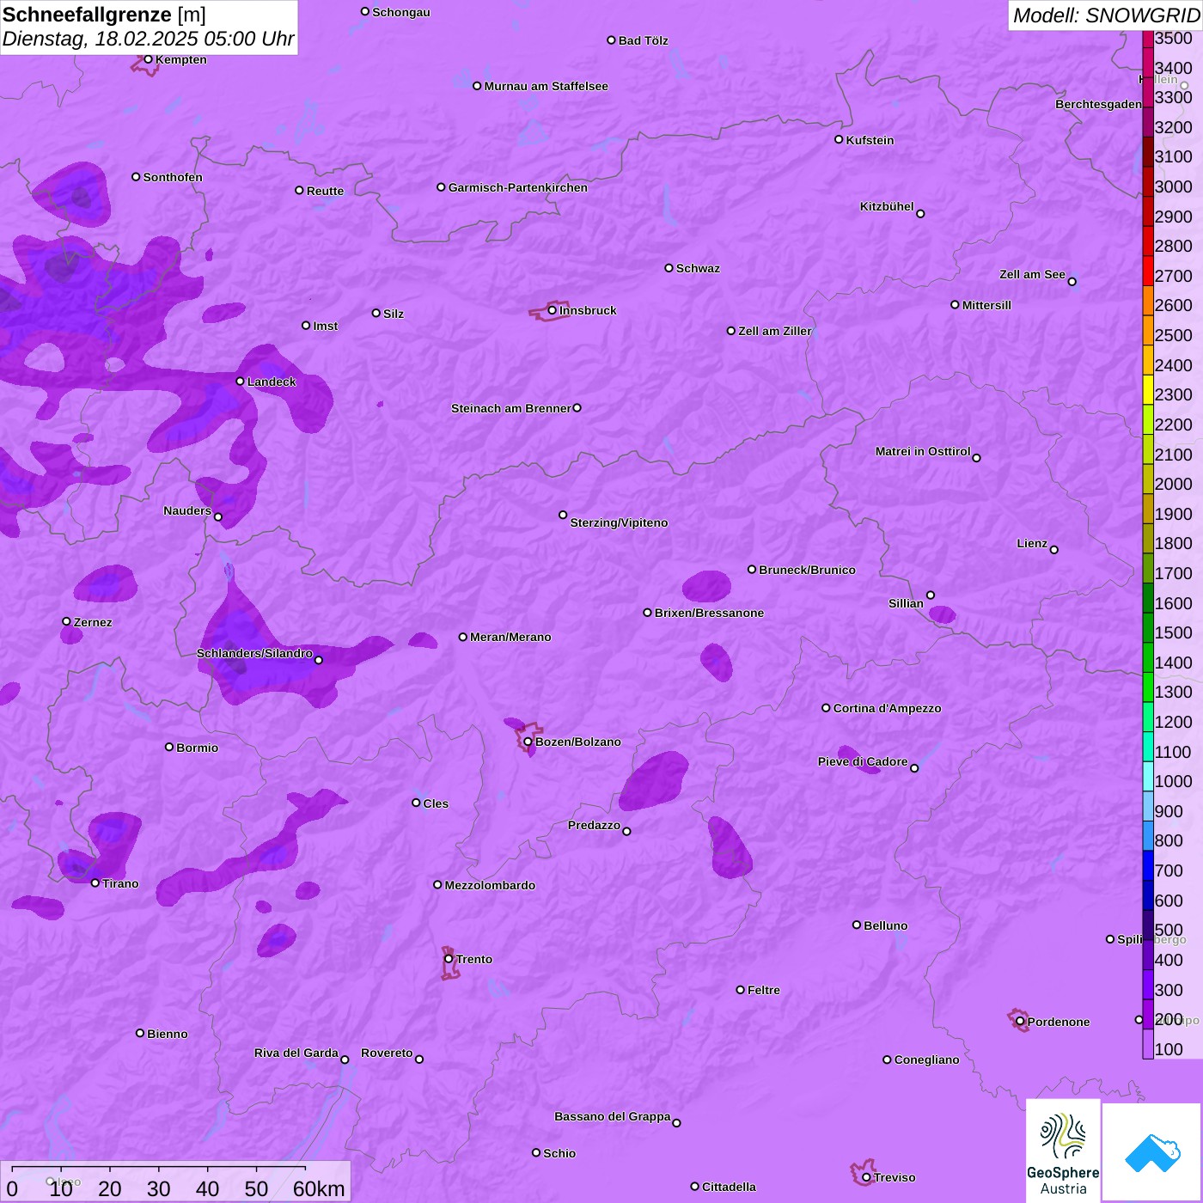Click the 'Steinach am Brenner' map label
The height and width of the screenshot is (1203, 1203).
(x=511, y=408)
